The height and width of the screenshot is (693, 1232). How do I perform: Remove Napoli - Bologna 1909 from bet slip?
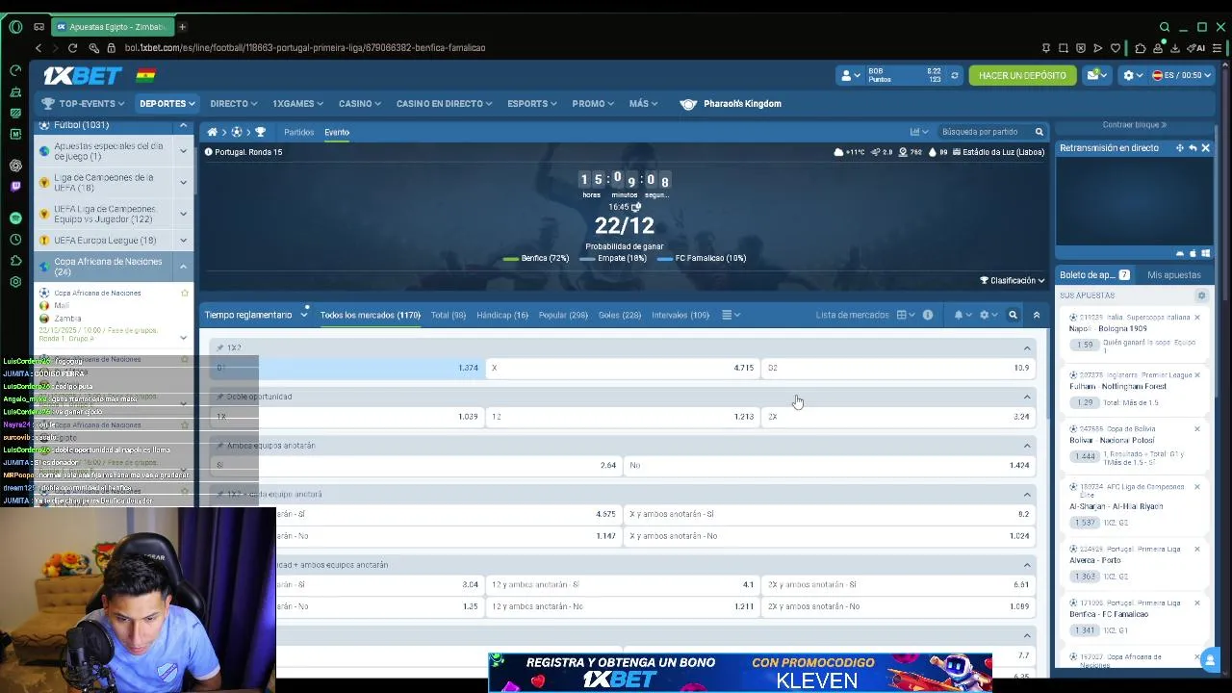click(x=1197, y=318)
